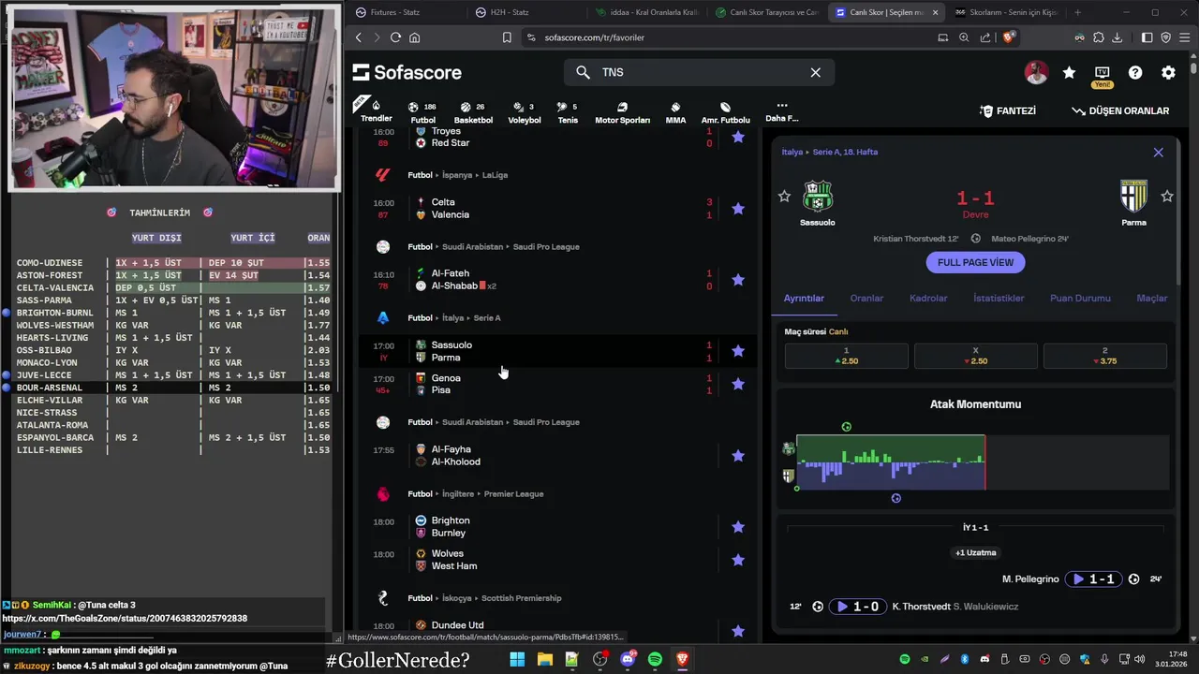Toggle favorite star for Al-Fateh vs Al-Shabab
The image size is (1199, 674).
pos(738,280)
